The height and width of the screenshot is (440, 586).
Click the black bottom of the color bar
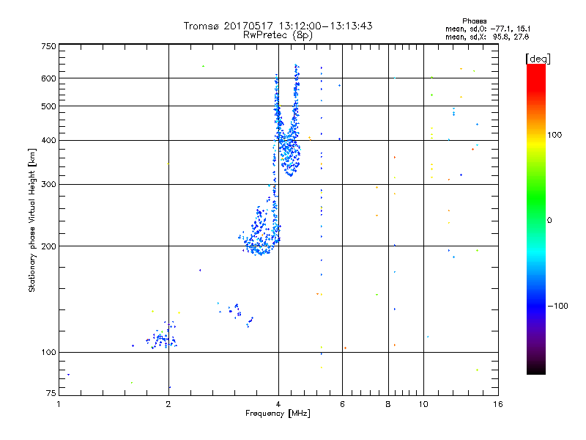(536, 370)
